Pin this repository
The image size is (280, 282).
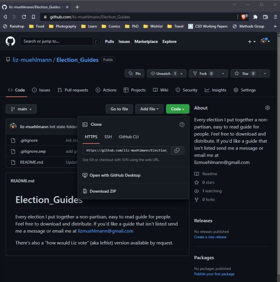point(135,73)
